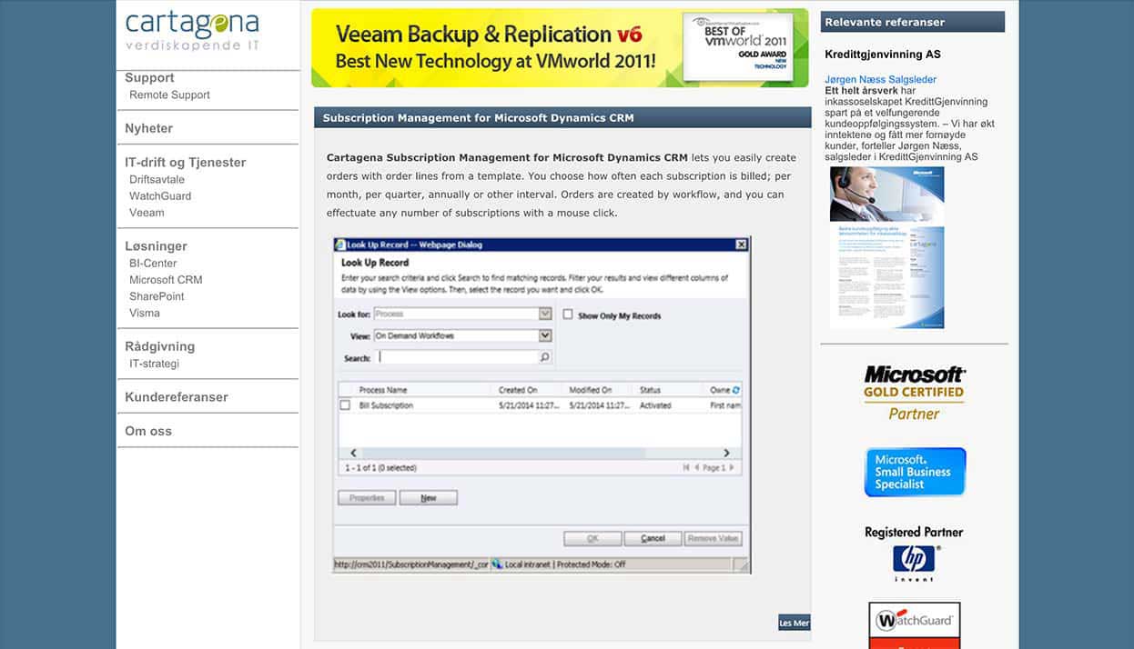Check the Bill Subscription row checkbox
The width and height of the screenshot is (1134, 649).
point(345,405)
